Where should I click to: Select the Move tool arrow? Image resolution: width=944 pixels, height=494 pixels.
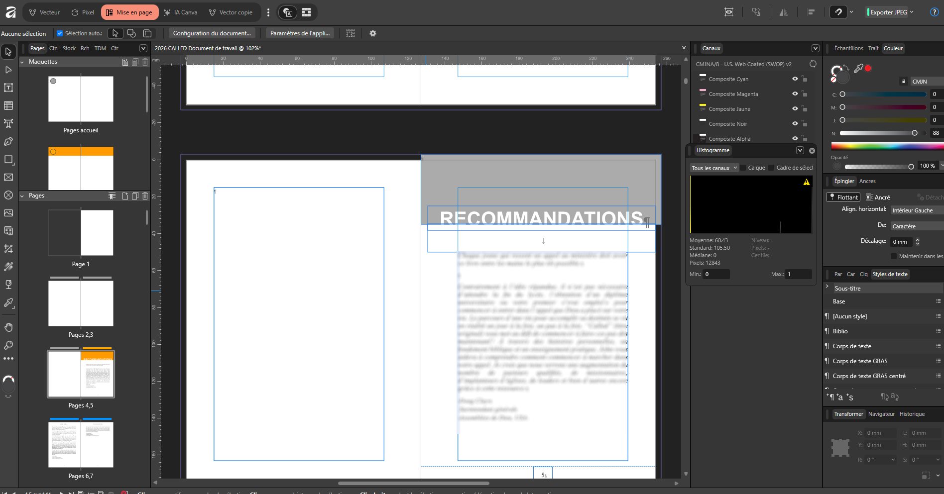[x=8, y=52]
